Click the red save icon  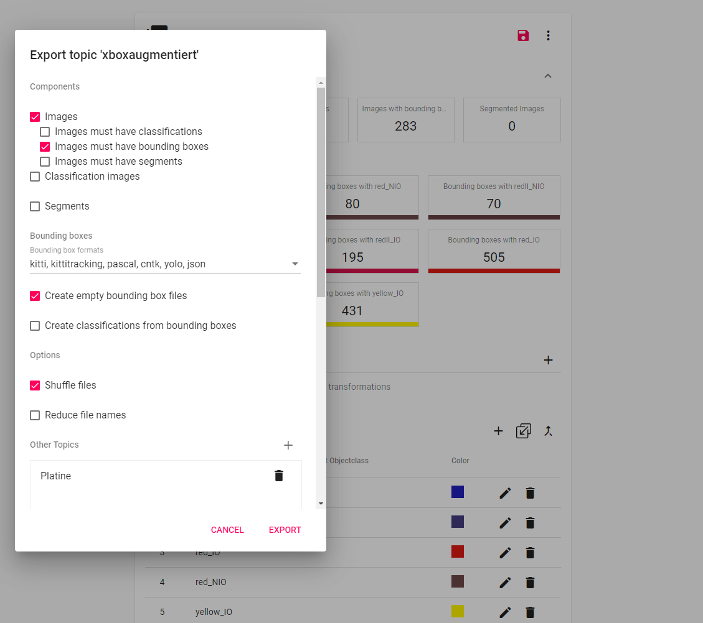523,35
